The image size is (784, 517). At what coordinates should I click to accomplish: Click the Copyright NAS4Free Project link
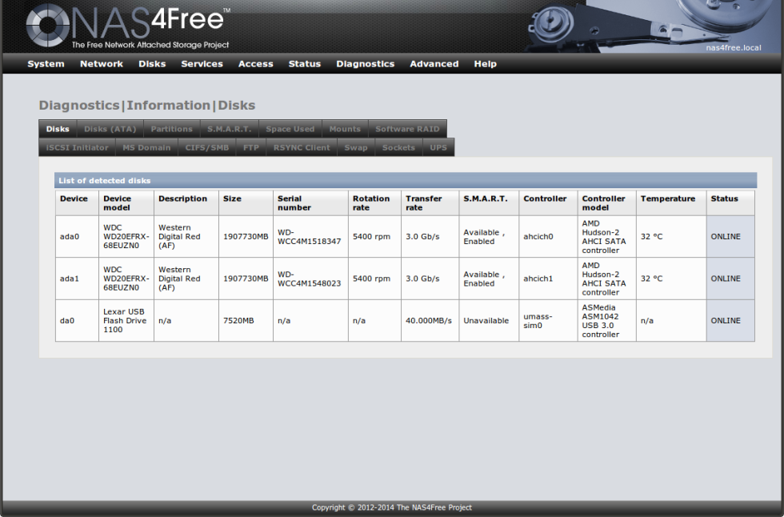(392, 507)
